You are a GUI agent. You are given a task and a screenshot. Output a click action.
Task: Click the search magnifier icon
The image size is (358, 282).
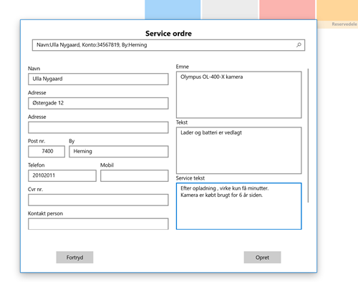[299, 45]
